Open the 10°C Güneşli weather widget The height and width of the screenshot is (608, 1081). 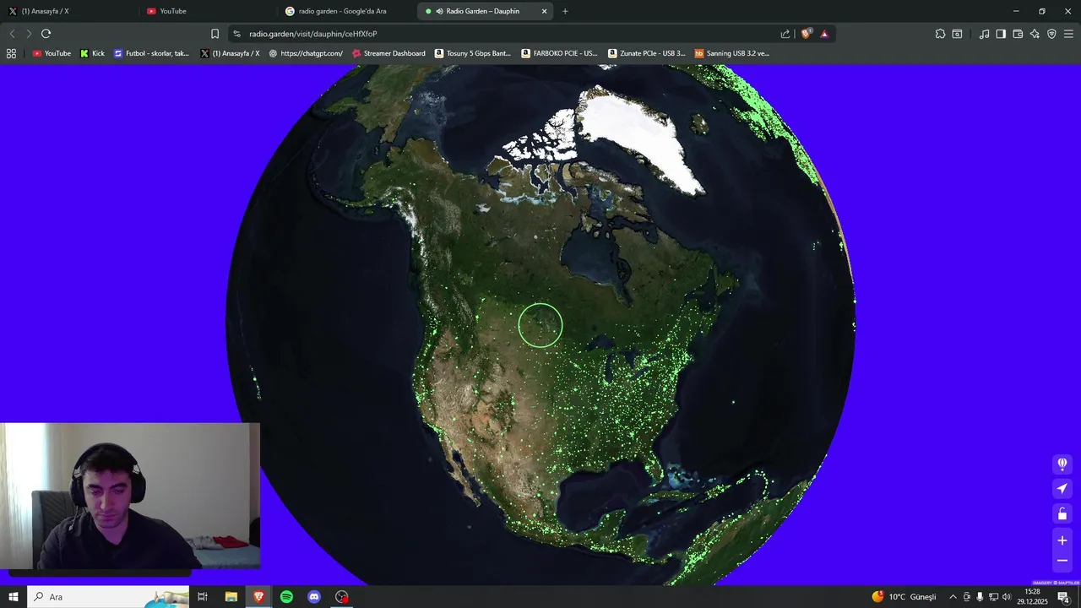pyautogui.click(x=904, y=597)
